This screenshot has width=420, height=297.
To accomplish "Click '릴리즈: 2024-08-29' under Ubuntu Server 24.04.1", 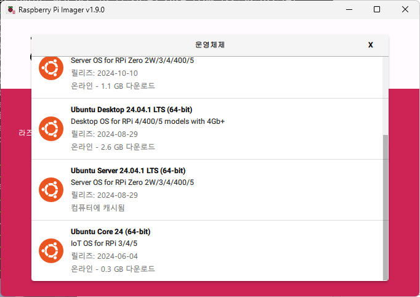I will click(x=104, y=195).
